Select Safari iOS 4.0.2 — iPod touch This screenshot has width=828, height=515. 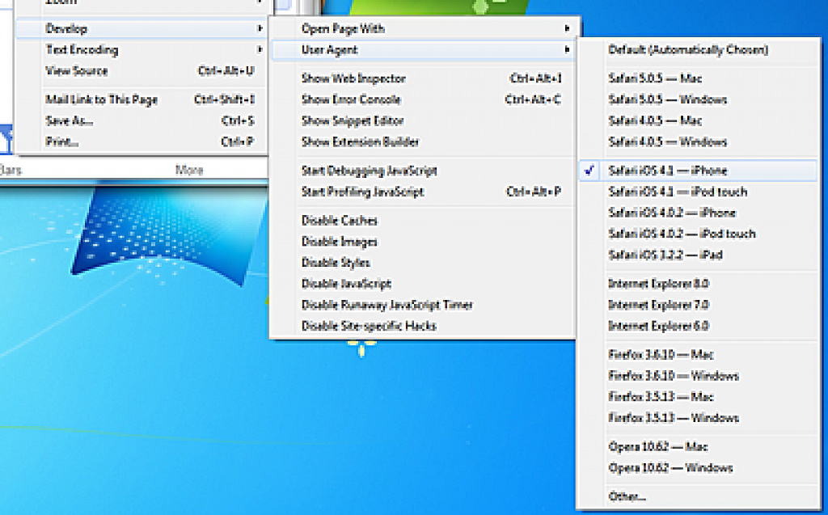[x=698, y=234]
